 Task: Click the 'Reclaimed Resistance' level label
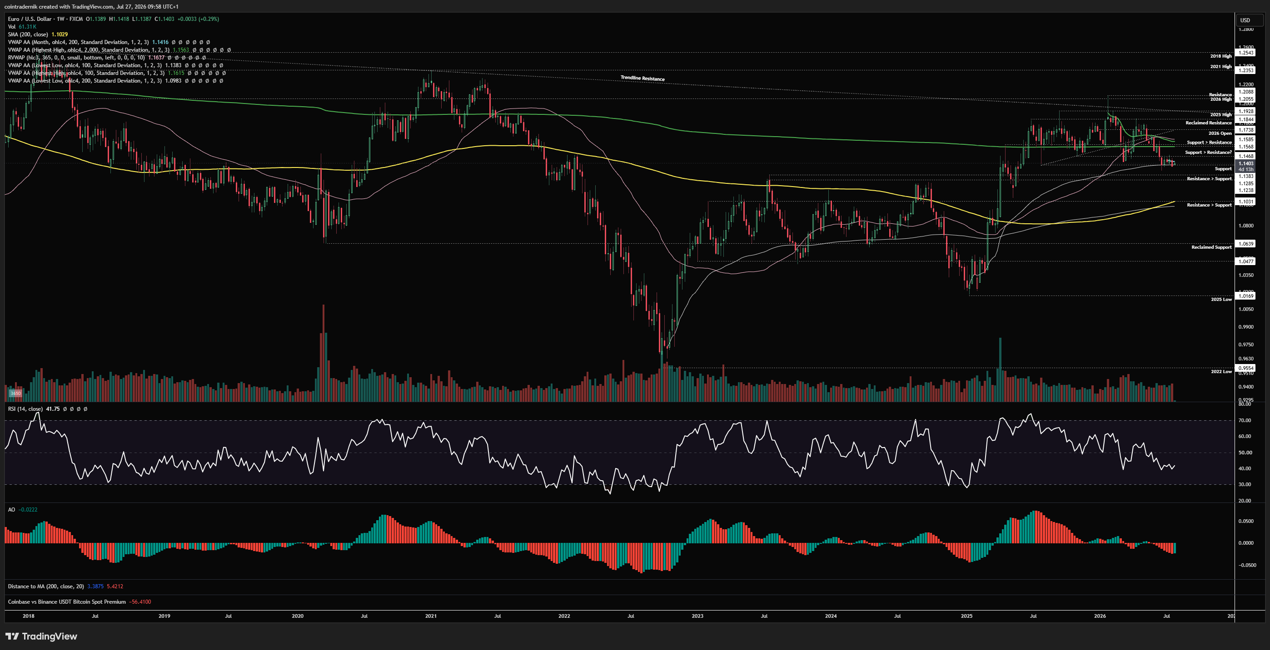tap(1208, 123)
